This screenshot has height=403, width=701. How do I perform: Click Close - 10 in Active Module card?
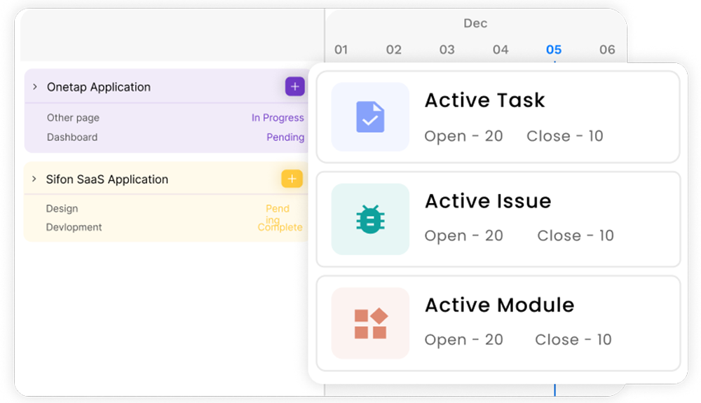click(573, 340)
